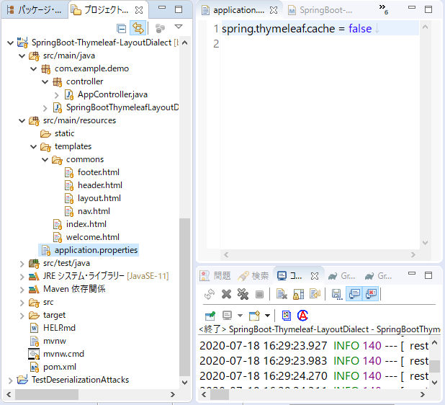Close the Console view tab
Viewport: 445px width, 405px height.
click(315, 276)
